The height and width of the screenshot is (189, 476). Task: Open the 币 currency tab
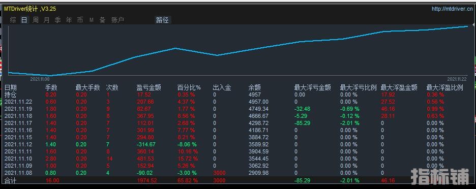coord(80,20)
